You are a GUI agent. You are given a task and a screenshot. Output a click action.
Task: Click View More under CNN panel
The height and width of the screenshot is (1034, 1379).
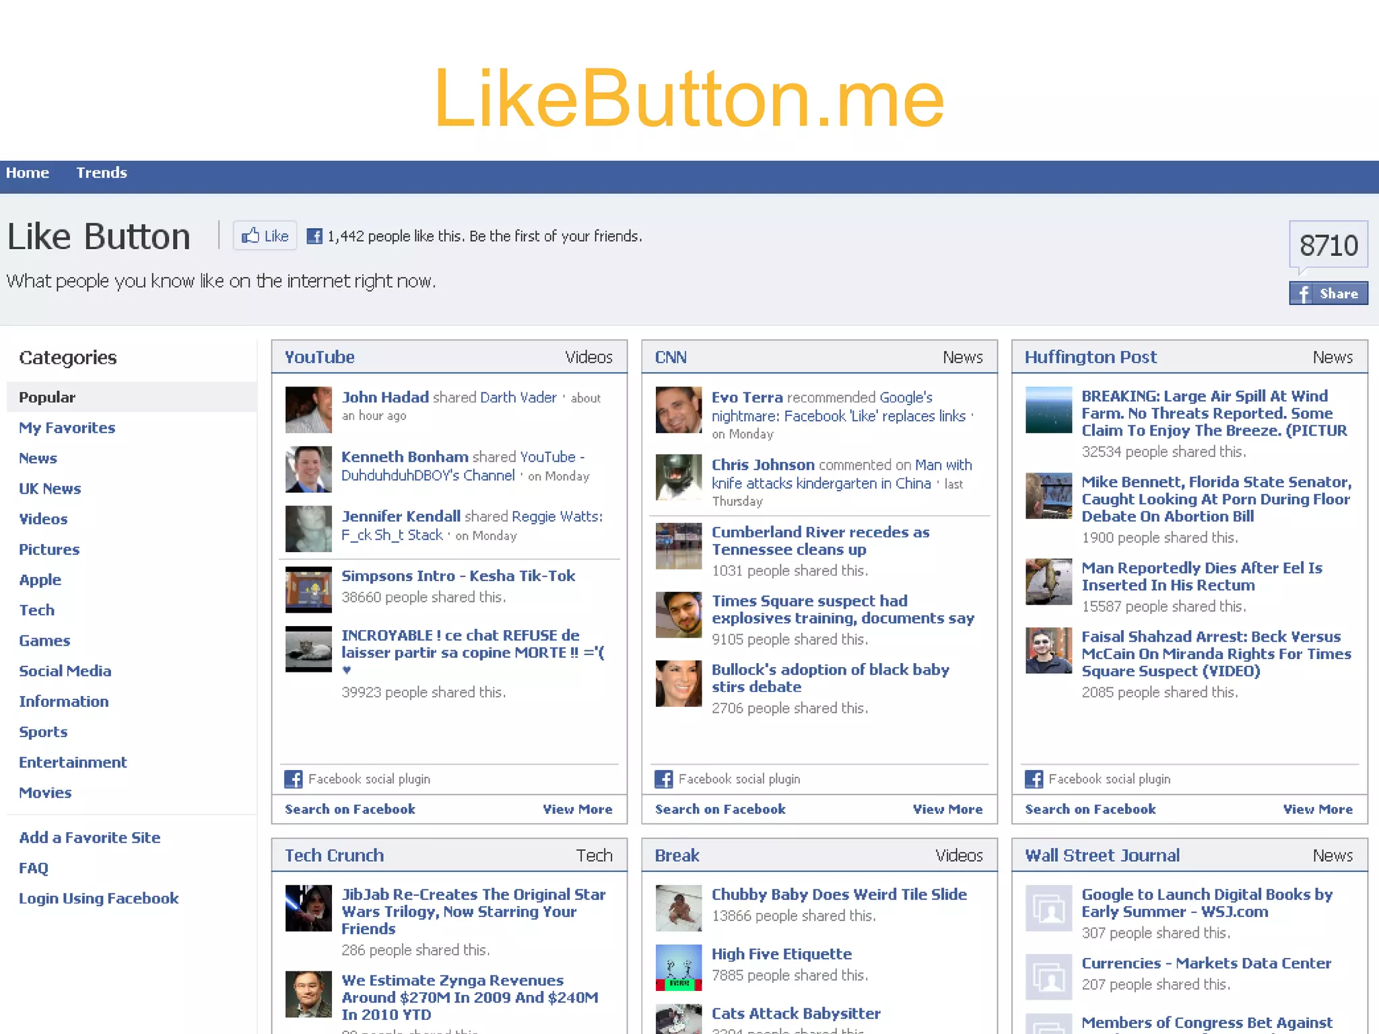click(947, 809)
